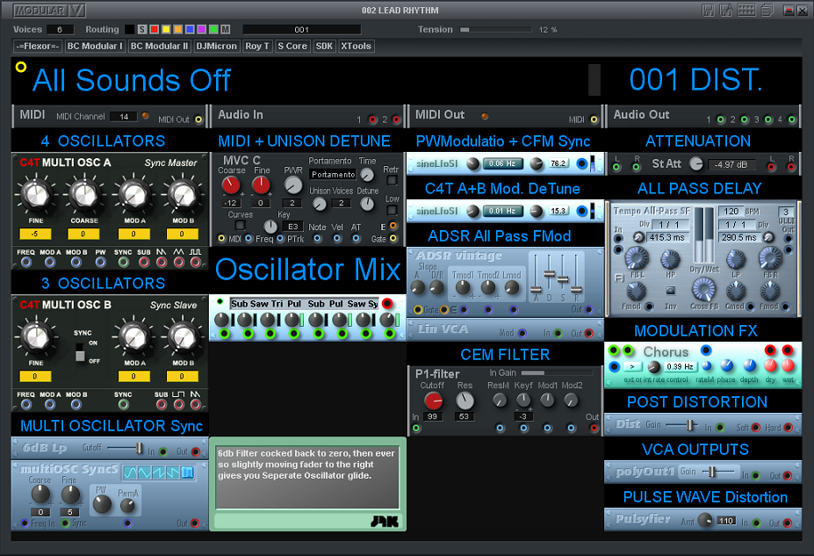Click the square wave output jack on Multi Osc A
The height and width of the screenshot is (556, 814).
[x=194, y=261]
